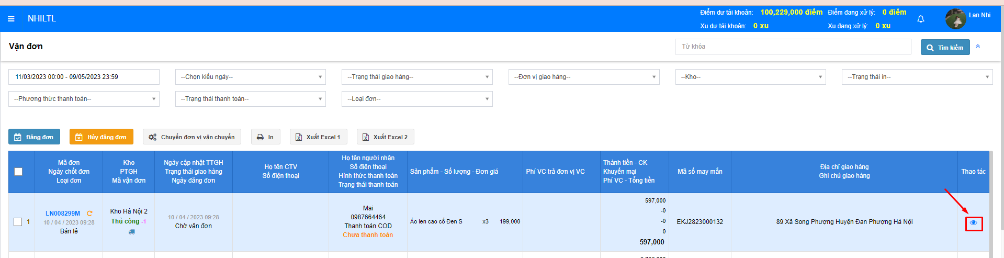Screen dimensions: 1004x258
Task: Click the orange refresh icon beside LN008299M
Action: [89, 214]
